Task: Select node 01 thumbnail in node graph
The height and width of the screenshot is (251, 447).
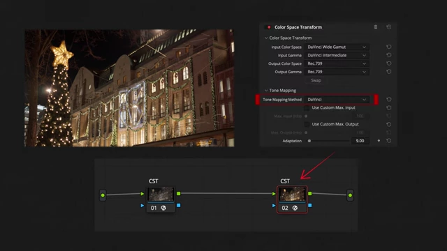Action: coord(161,195)
